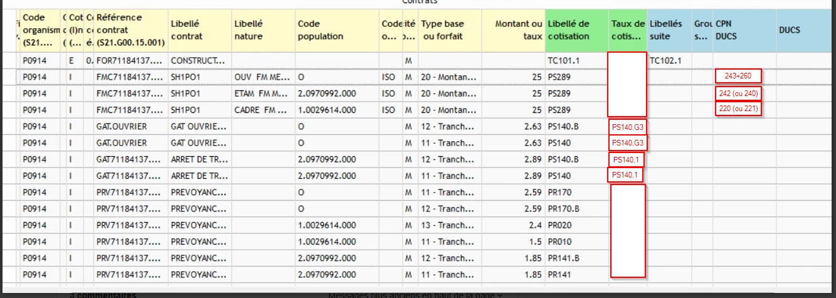
Task: Select the PR170.B cotisation cell
Action: [577, 208]
